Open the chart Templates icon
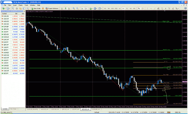Viewport: 188px width, 114px height. coord(99,8)
